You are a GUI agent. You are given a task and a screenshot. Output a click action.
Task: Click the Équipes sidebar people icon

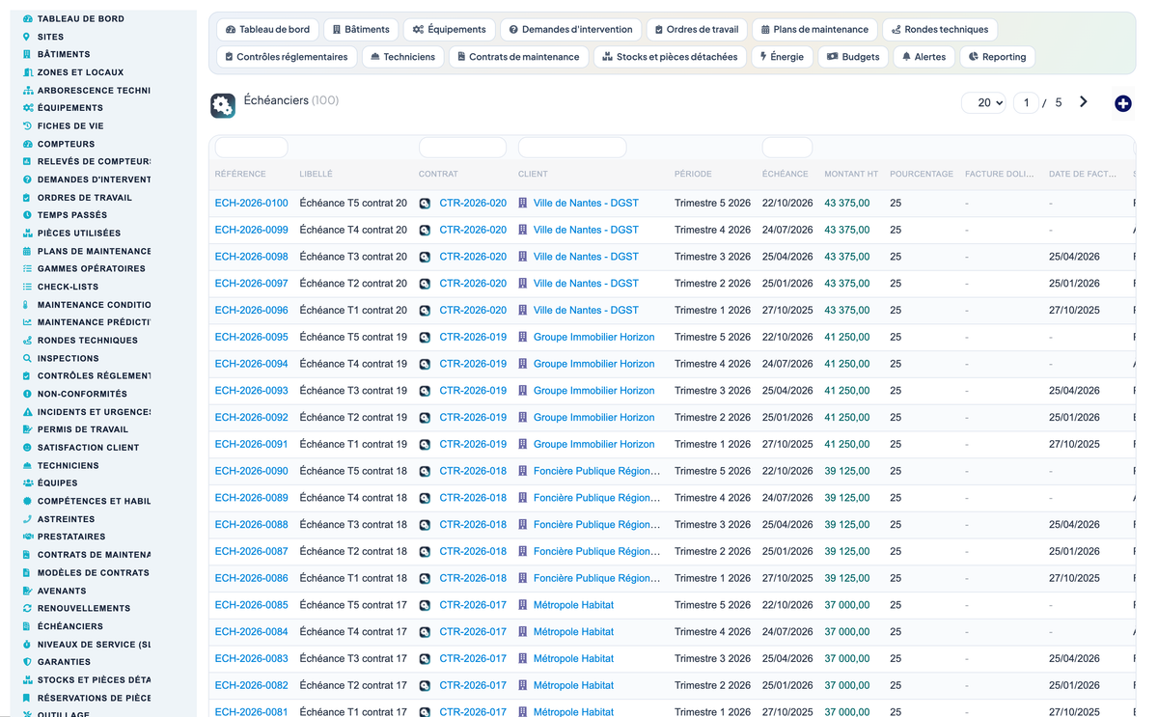coord(27,483)
